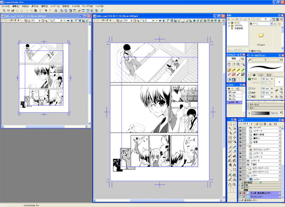Choose the gradient tool in toolbox
This screenshot has width=285, height=207.
pyautogui.click(x=230, y=165)
